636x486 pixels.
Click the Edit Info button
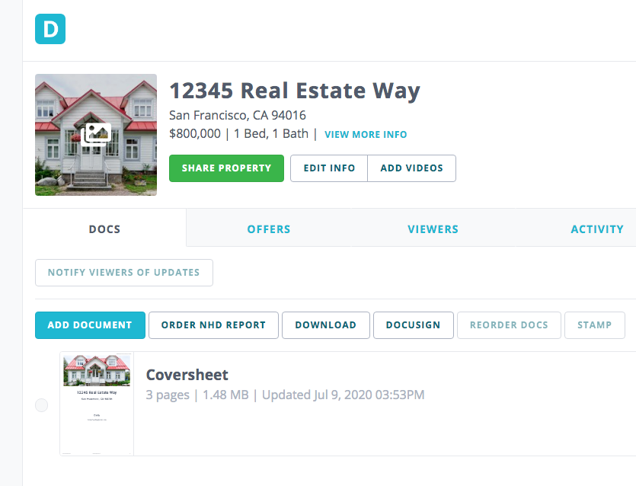[329, 168]
